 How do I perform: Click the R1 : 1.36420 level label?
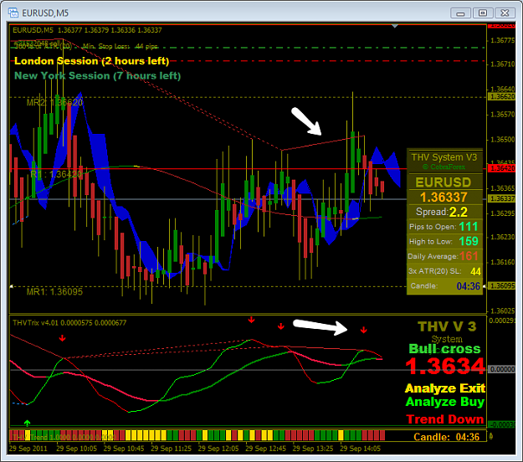click(x=56, y=174)
